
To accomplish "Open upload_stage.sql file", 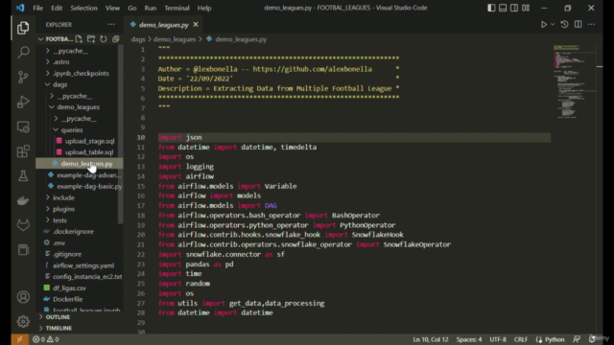I will point(89,141).
